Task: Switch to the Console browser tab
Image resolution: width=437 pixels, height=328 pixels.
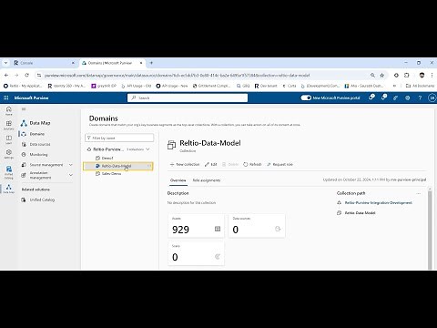Action: (44, 63)
